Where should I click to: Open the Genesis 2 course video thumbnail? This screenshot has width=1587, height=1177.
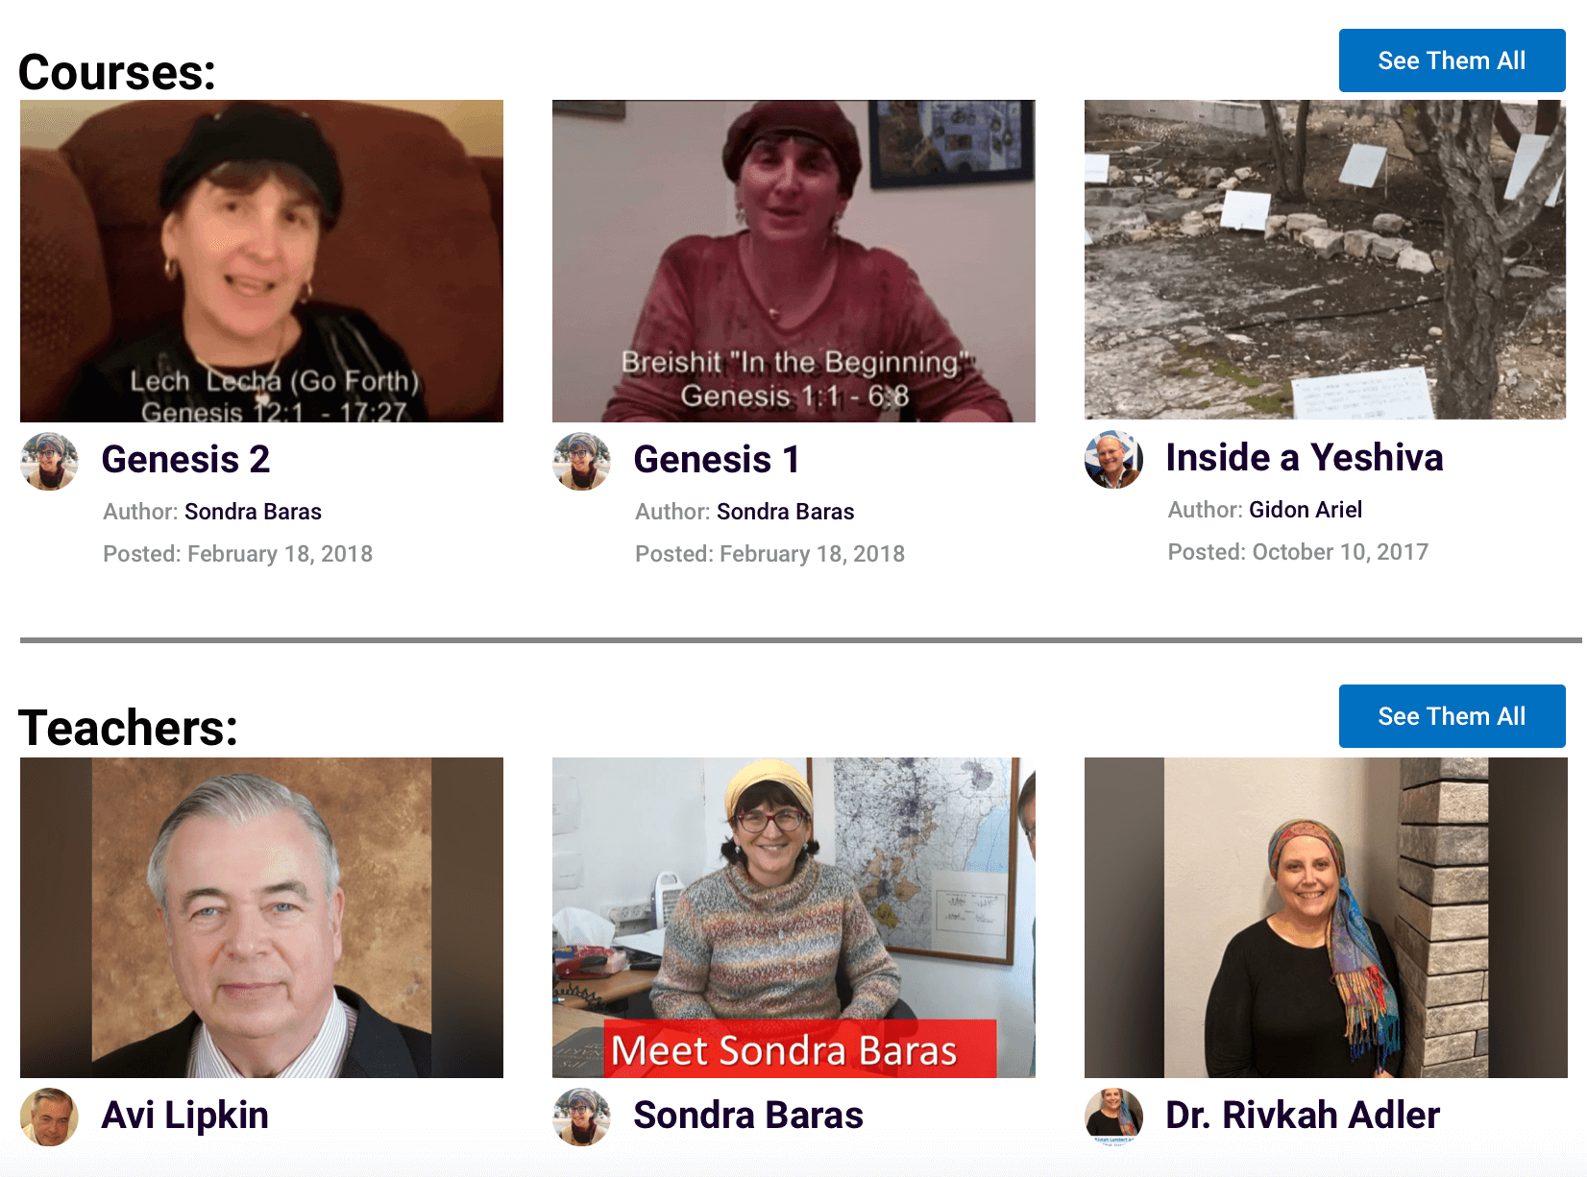click(261, 261)
